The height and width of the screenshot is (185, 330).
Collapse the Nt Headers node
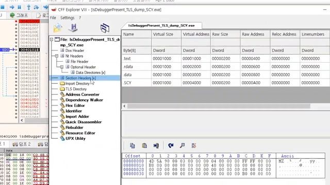(x=57, y=56)
